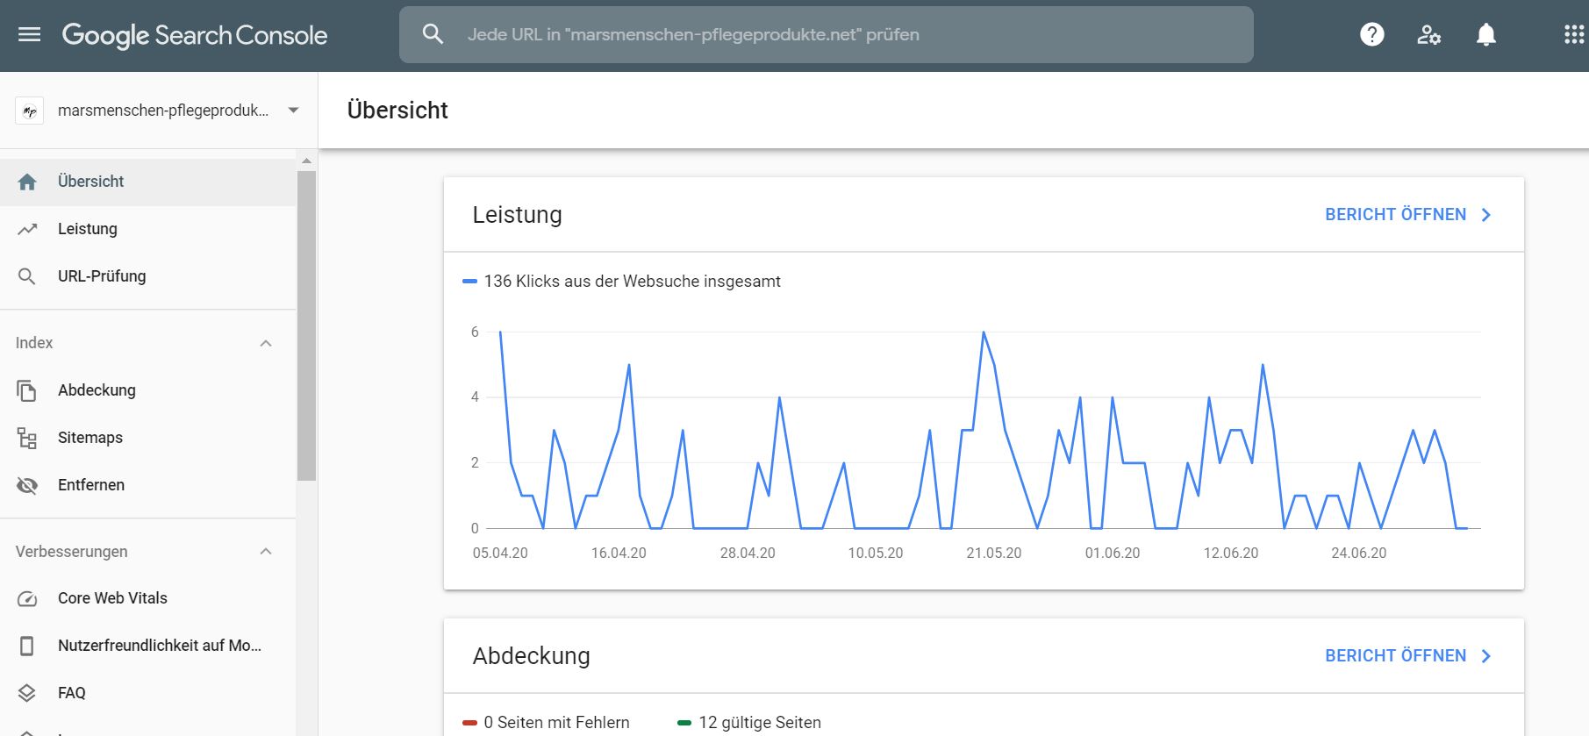Image resolution: width=1589 pixels, height=736 pixels.
Task: Click the chevron beside Abdeckung BERICHT ÖFFNEN
Action: (x=1486, y=656)
